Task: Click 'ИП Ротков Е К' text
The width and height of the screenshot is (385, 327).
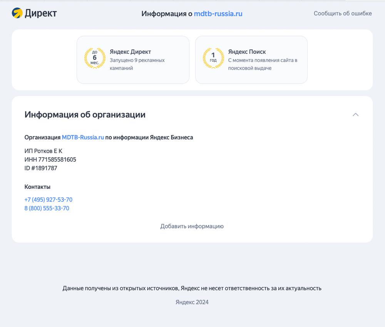Action: click(x=43, y=151)
